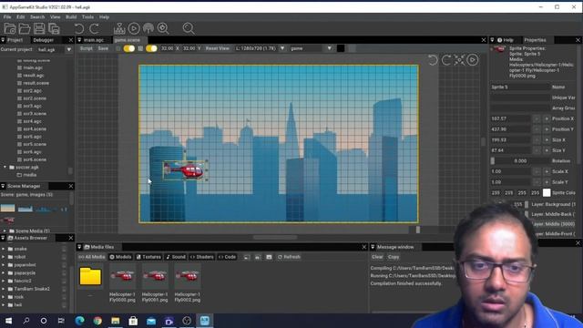Toggle the first yellow grid switch
The height and width of the screenshot is (328, 583).
(129, 48)
